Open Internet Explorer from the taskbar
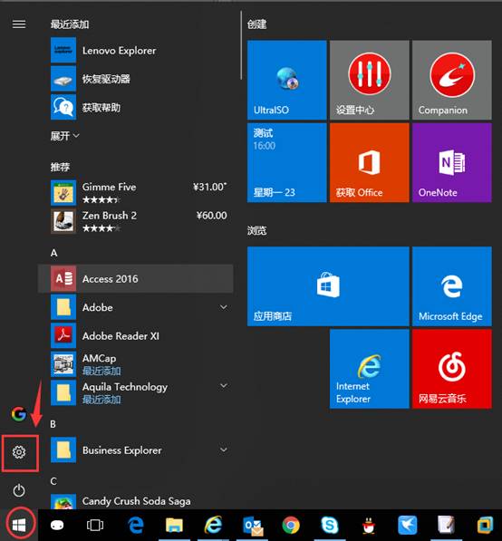Image resolution: width=502 pixels, height=541 pixels. pos(213,526)
